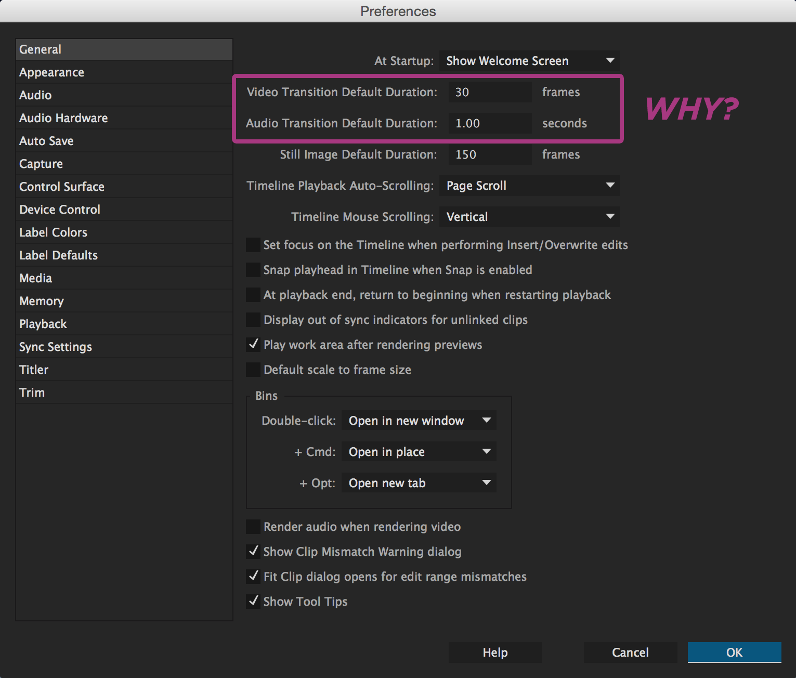Viewport: 796px width, 678px height.
Task: Open Auto Save preferences category
Action: coord(124,141)
